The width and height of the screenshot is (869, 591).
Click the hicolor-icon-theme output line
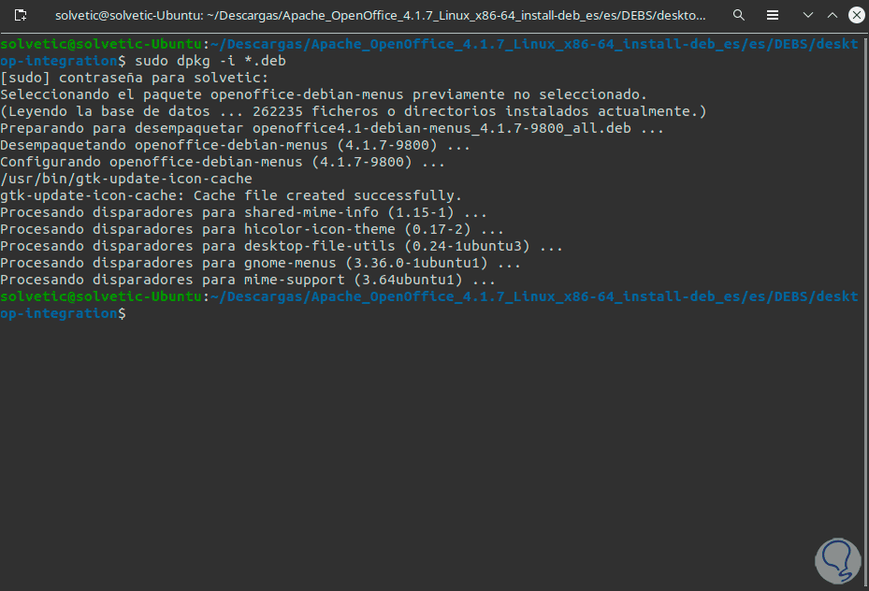[252, 229]
